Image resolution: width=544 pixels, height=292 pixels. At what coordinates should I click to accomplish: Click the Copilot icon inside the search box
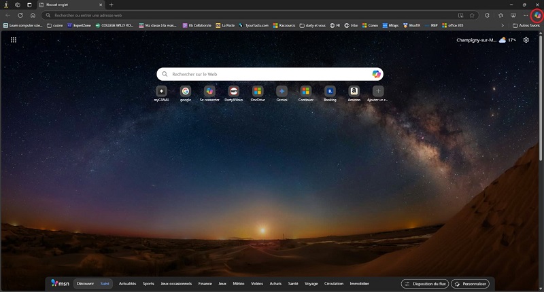pos(376,74)
